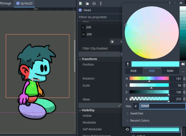Click the S value field showing 56
This screenshot has height=136, width=186.
(x=176, y=86)
